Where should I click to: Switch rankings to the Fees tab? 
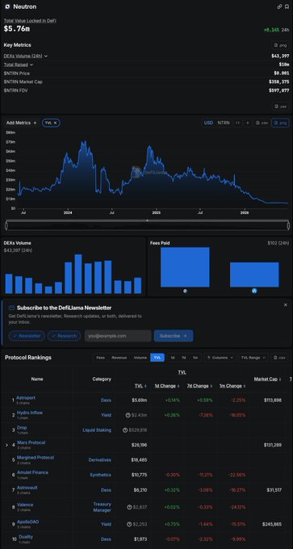100,358
